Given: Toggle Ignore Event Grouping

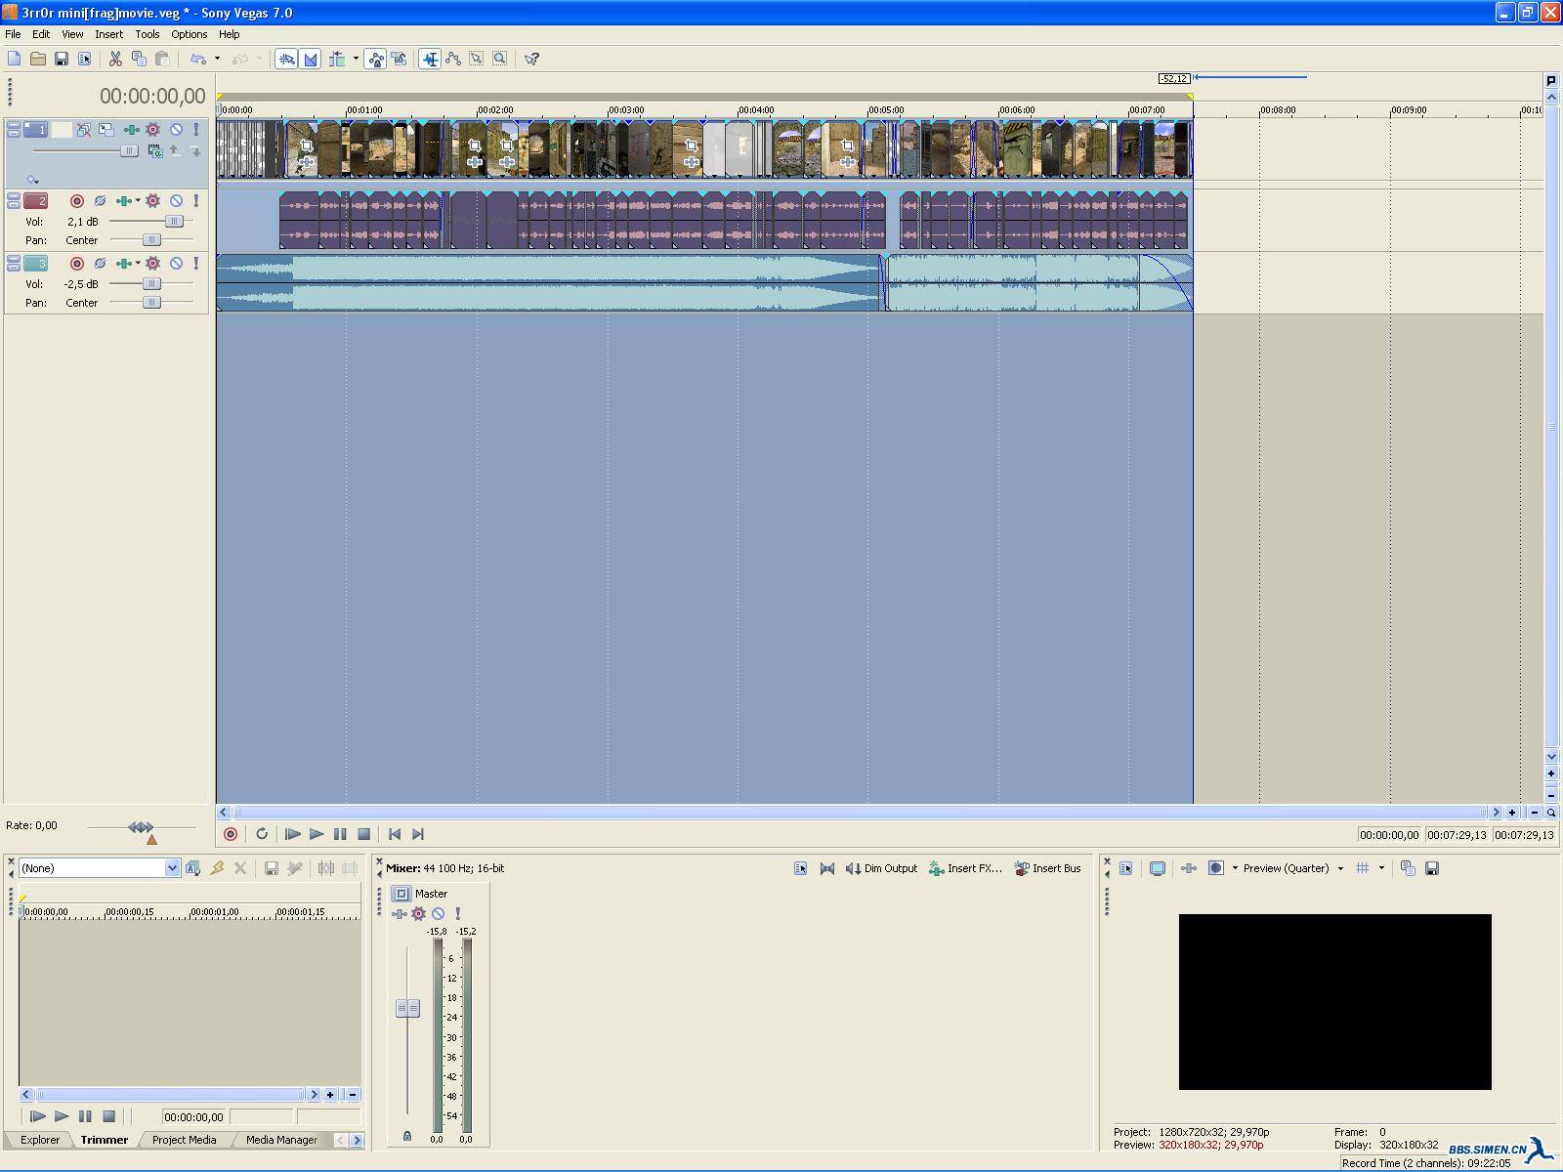Looking at the screenshot, I should [x=400, y=59].
